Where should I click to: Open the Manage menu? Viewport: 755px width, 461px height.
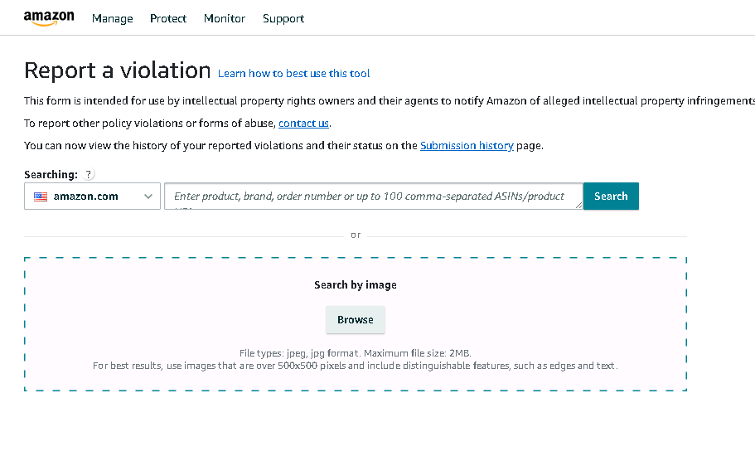(x=112, y=18)
